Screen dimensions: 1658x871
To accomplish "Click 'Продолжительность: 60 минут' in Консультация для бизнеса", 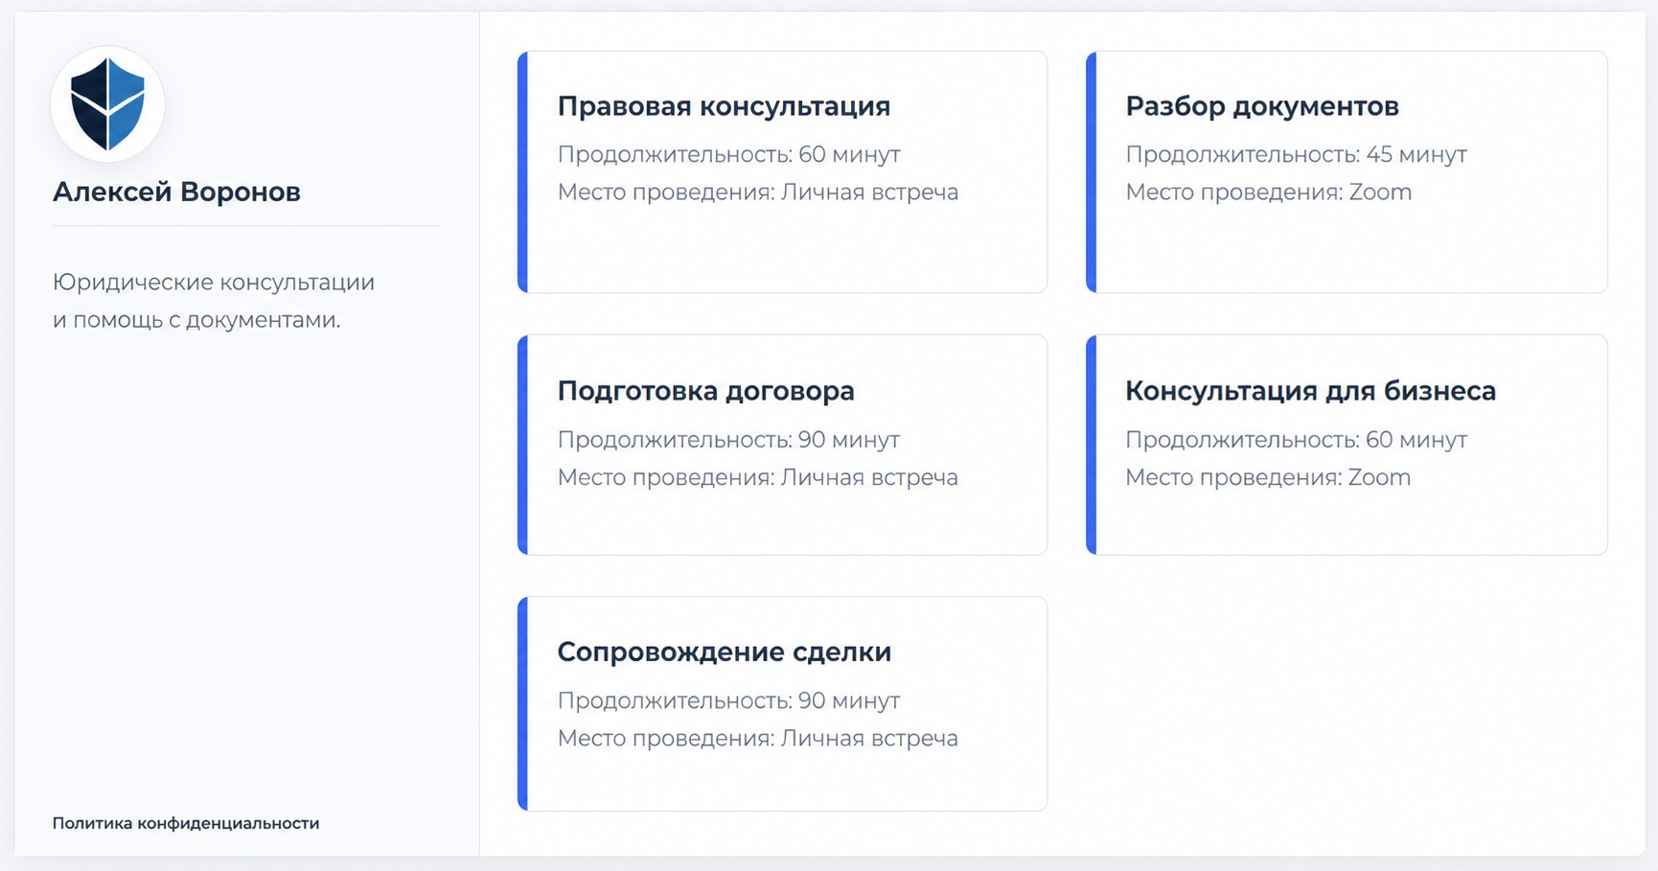I will [1296, 440].
